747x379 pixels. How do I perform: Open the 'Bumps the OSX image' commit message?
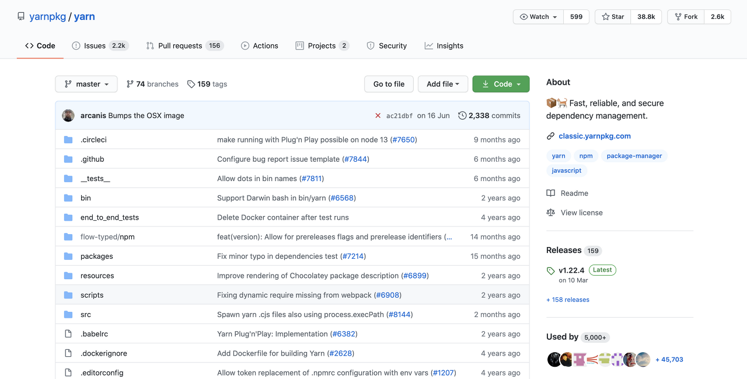[146, 116]
